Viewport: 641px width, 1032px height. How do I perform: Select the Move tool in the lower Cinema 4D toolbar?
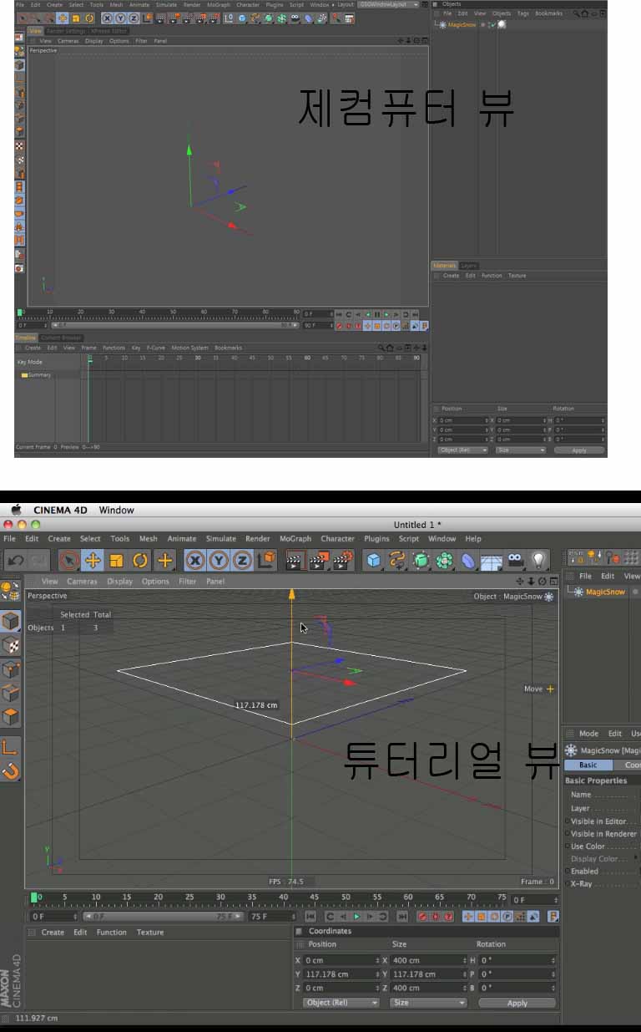(93, 560)
